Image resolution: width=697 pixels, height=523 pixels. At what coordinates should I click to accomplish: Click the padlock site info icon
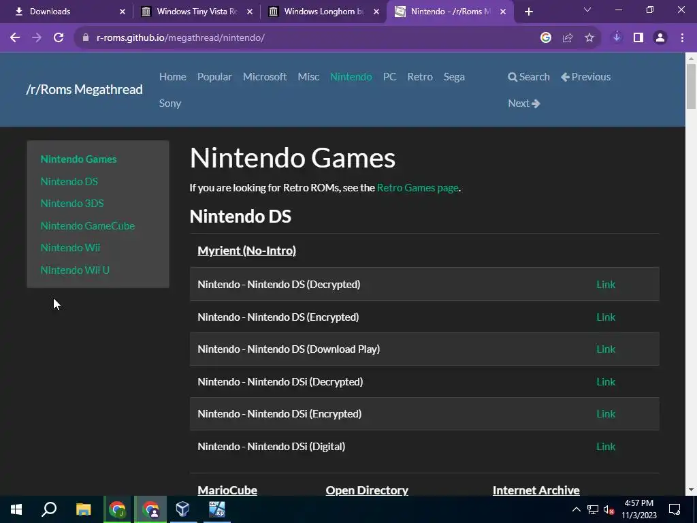pos(86,38)
